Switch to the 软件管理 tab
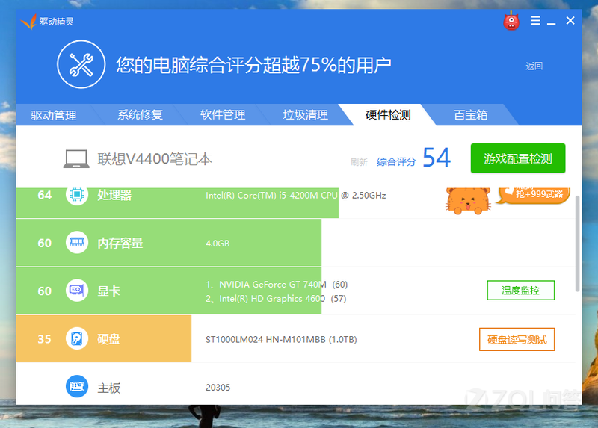The width and height of the screenshot is (598, 428). [x=223, y=115]
